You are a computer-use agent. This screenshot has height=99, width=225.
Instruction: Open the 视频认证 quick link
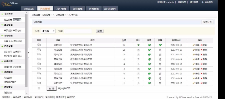click(x=60, y=97)
